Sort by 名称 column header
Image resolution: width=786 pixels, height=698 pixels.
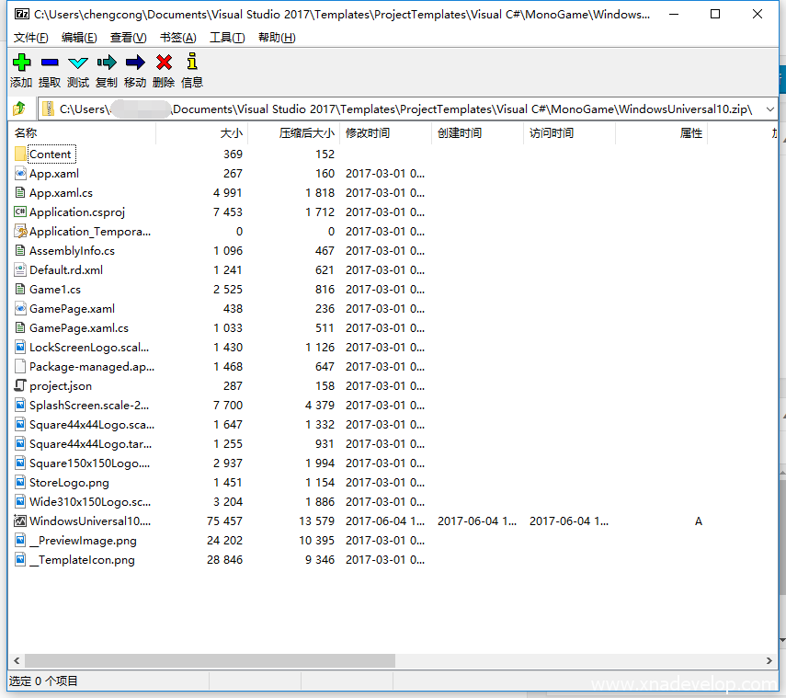83,133
